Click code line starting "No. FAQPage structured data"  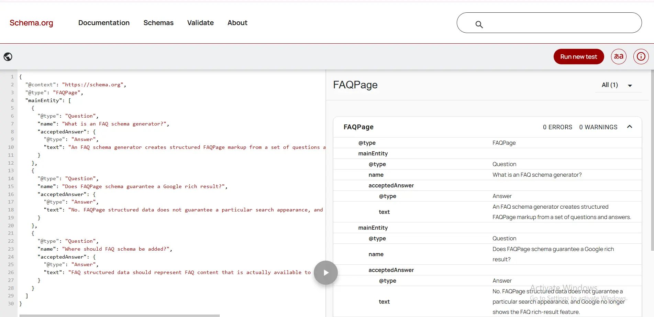point(183,210)
